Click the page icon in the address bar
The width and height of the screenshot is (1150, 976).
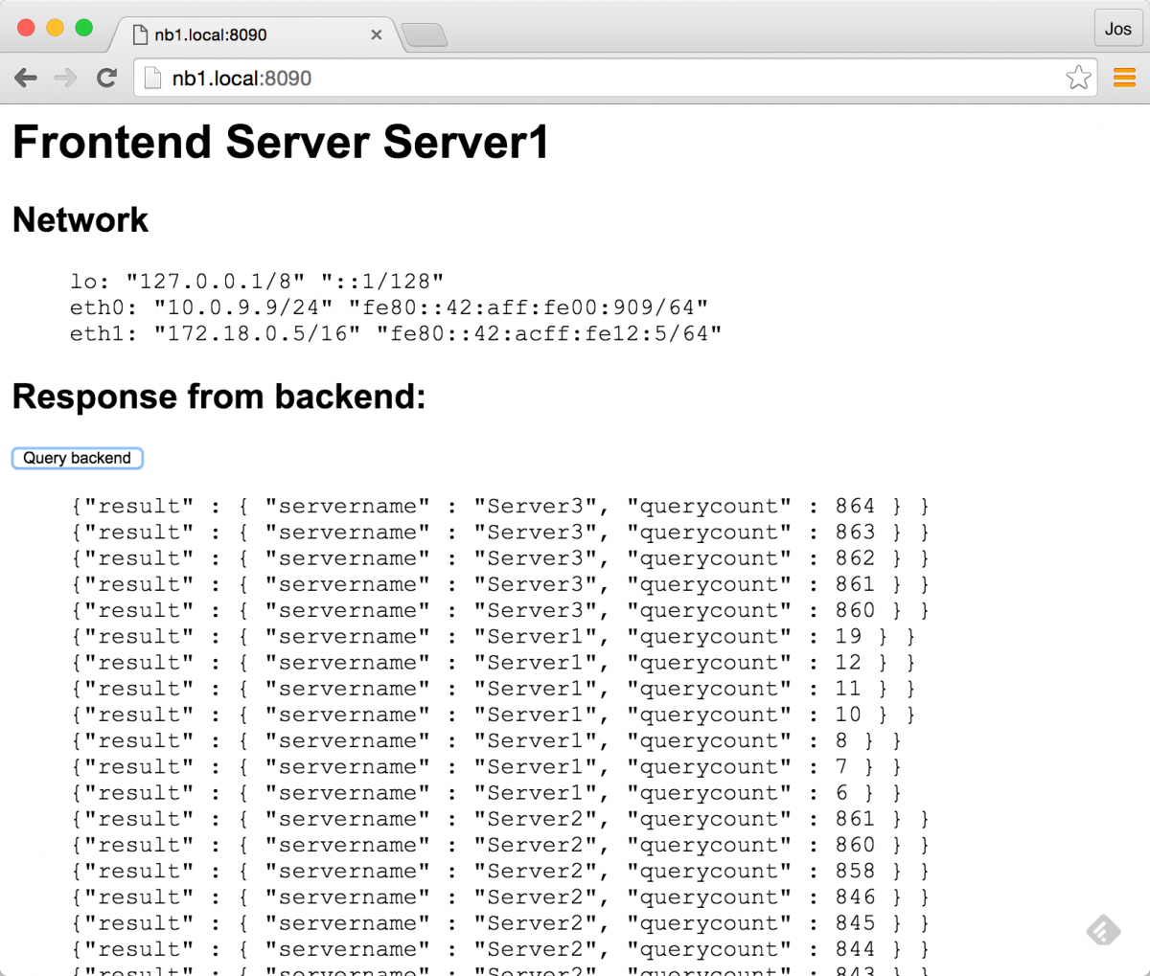point(152,78)
